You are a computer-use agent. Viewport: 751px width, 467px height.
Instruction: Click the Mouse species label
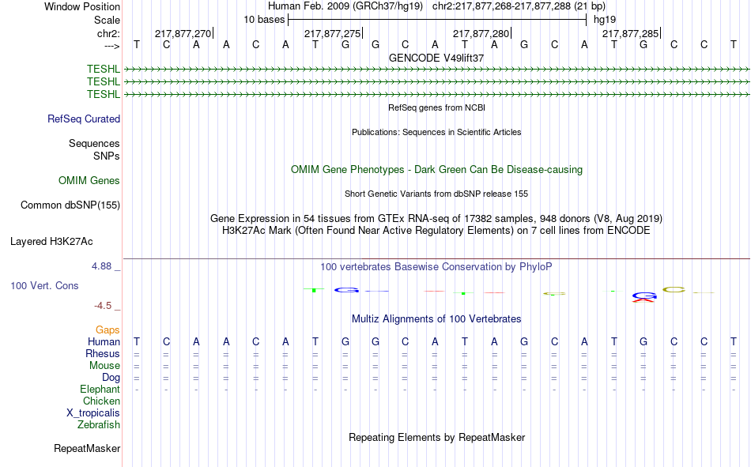[x=104, y=365]
